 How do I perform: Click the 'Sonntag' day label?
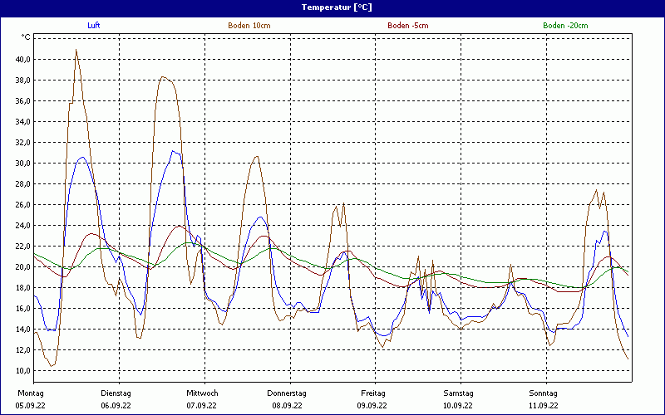(544, 393)
